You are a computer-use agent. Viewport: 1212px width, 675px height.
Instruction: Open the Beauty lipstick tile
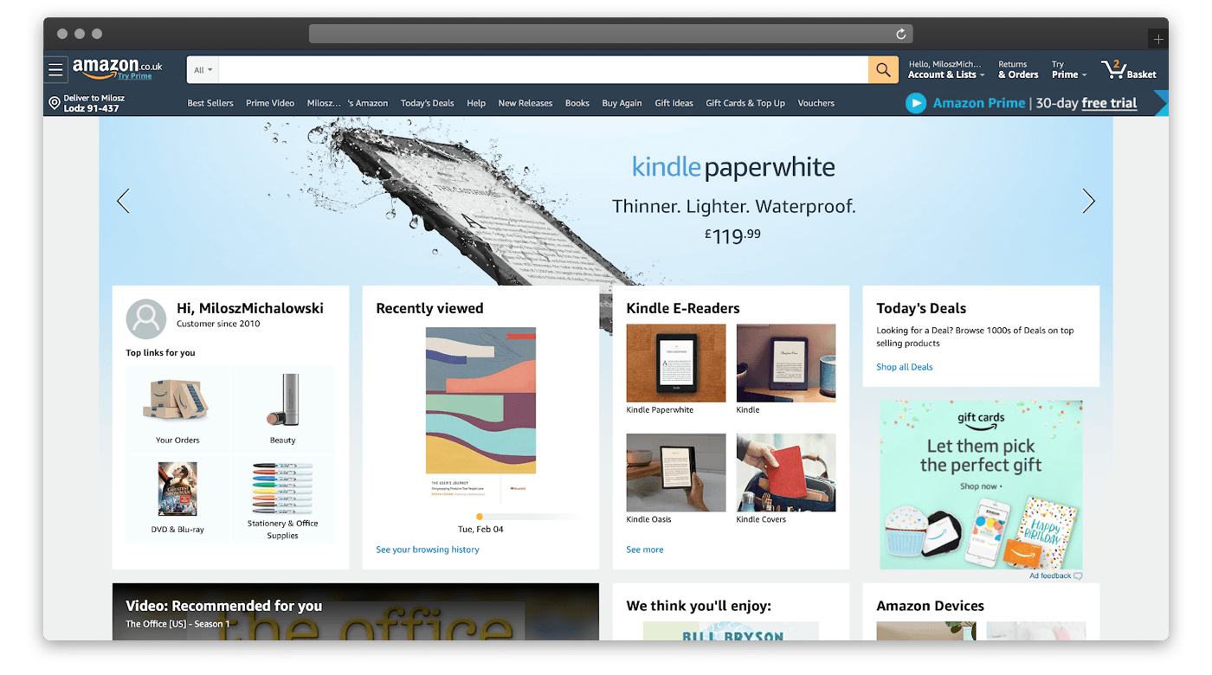(x=283, y=409)
